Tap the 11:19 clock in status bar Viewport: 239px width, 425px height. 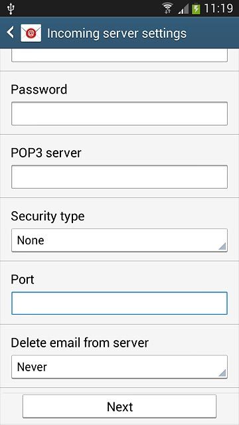[218, 9]
